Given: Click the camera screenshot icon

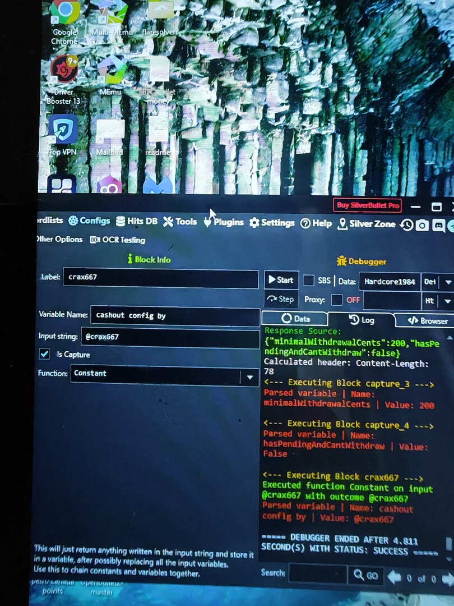Looking at the screenshot, I should click(421, 225).
